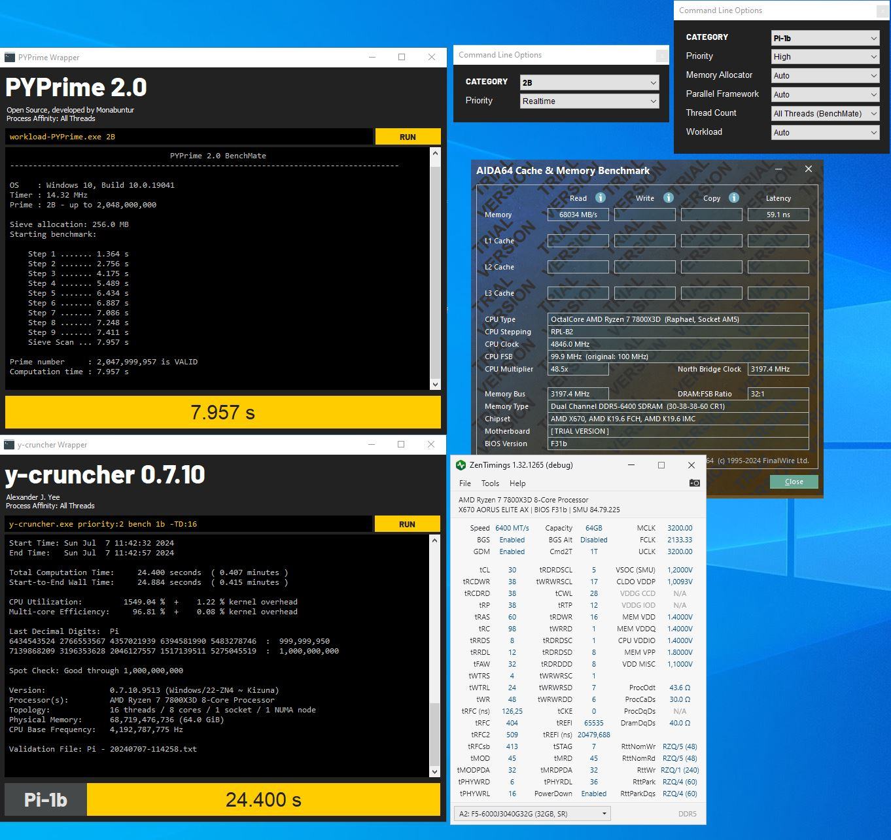Click the BGS Alt Disabled value

[594, 540]
